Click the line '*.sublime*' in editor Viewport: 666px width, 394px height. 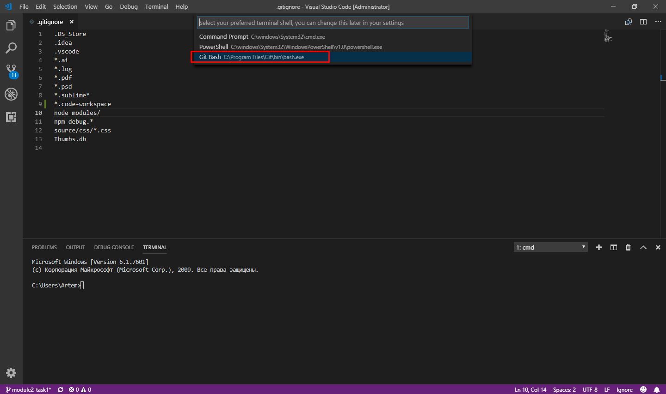click(x=72, y=95)
